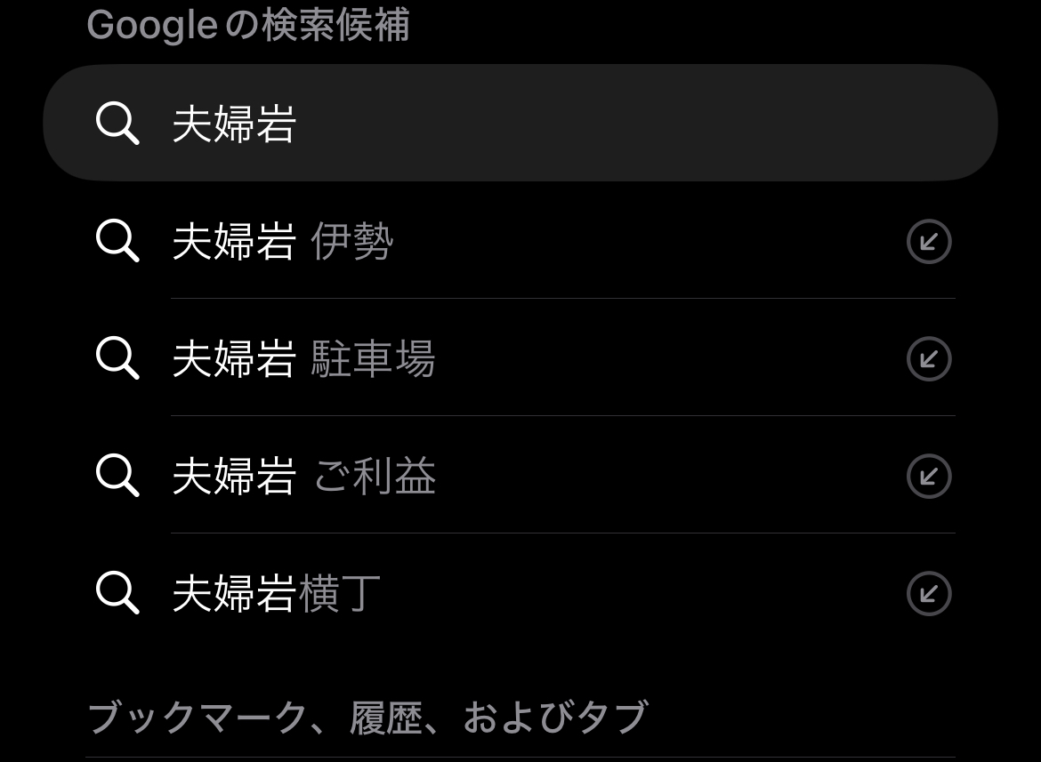Tap the fill-in arrow icon for 夫婦岩横丁
Image resolution: width=1041 pixels, height=762 pixels.
point(929,593)
